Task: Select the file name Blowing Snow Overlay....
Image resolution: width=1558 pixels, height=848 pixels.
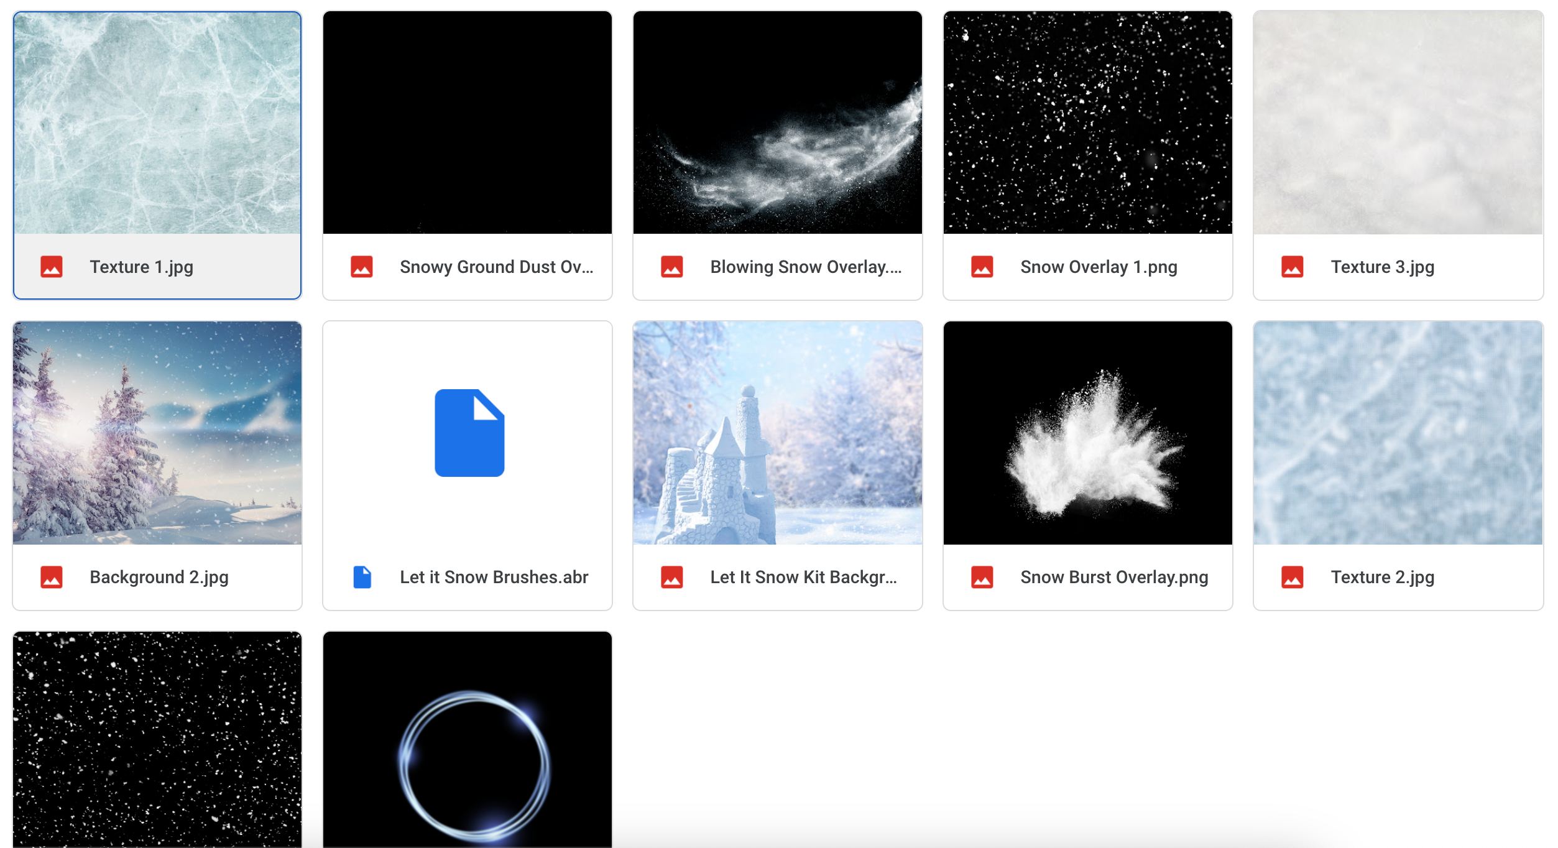Action: tap(806, 267)
